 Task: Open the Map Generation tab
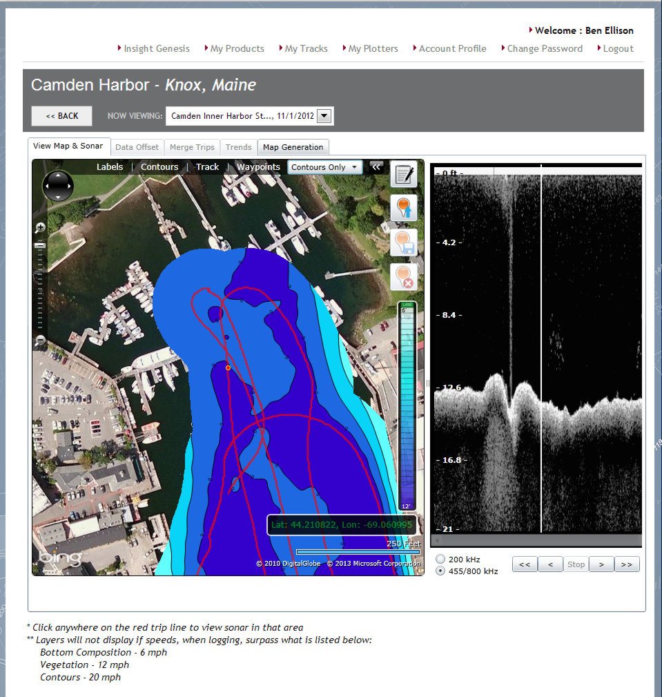[x=293, y=147]
